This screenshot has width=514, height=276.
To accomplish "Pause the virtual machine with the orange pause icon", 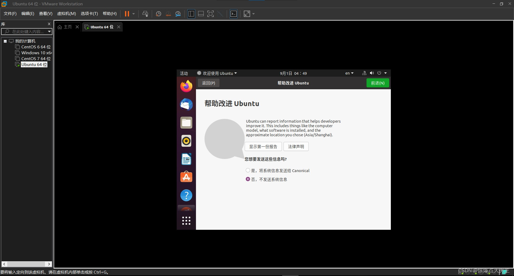I will coord(127,14).
